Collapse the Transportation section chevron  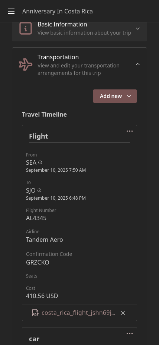(138, 64)
